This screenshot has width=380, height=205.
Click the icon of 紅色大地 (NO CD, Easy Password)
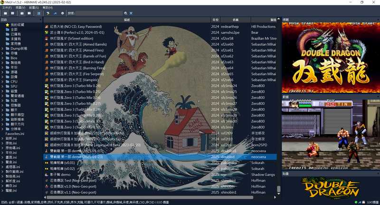coord(47,27)
